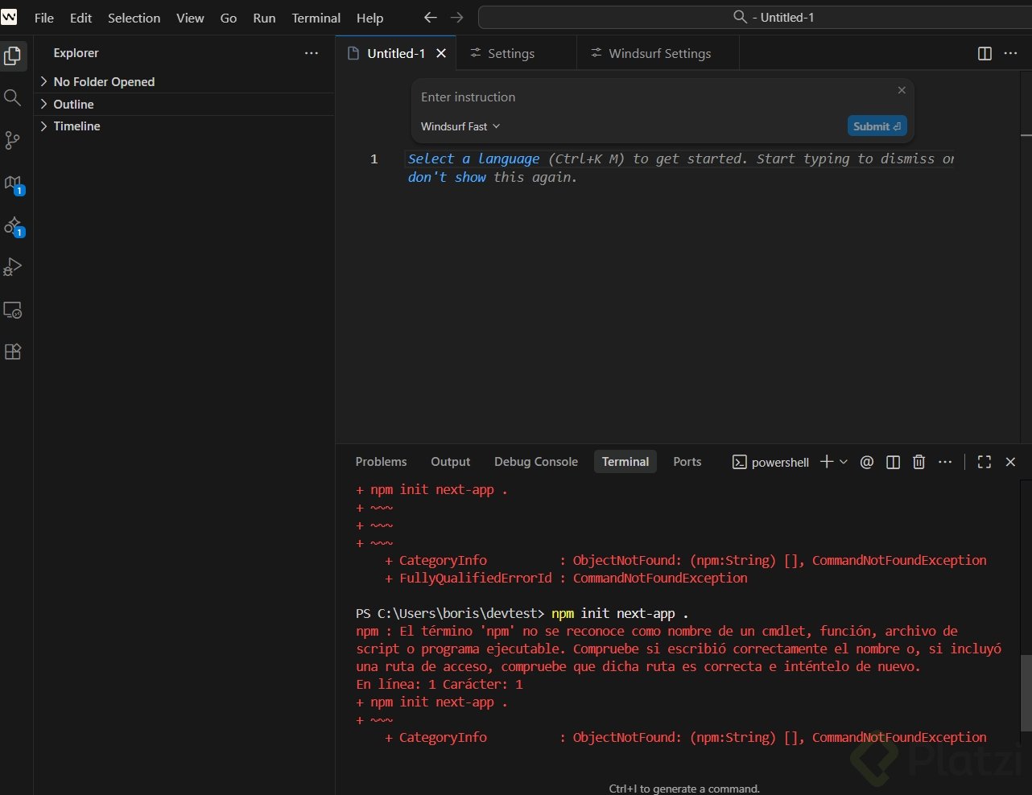1032x795 pixels.
Task: Open the Windsurf Fast model dropdown
Action: tap(460, 126)
